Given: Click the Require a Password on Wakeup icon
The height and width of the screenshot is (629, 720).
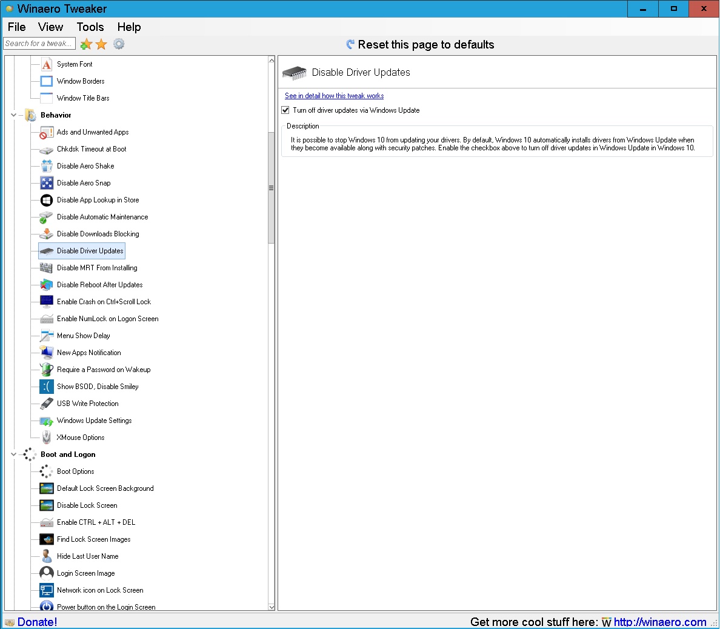Looking at the screenshot, I should click(47, 370).
